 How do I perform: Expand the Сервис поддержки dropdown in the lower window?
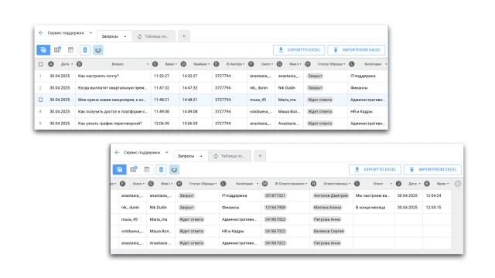[167, 153]
